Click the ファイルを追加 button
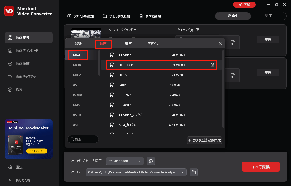This screenshot has width=291, height=186. 81,16
